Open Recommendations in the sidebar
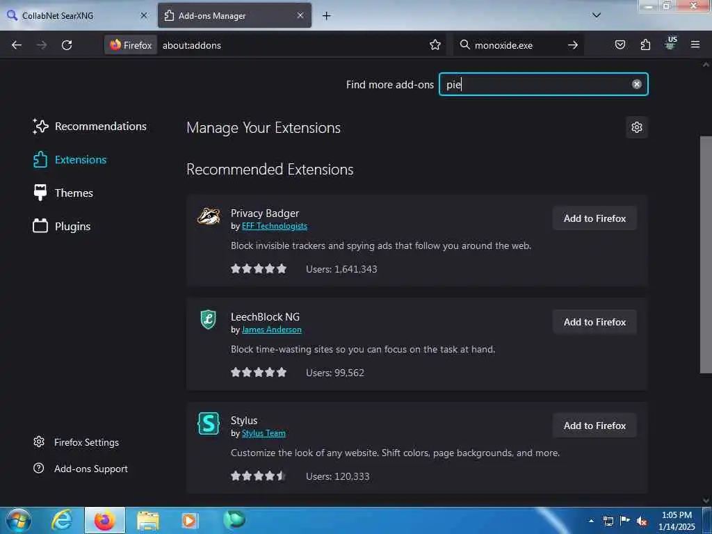 [90, 127]
